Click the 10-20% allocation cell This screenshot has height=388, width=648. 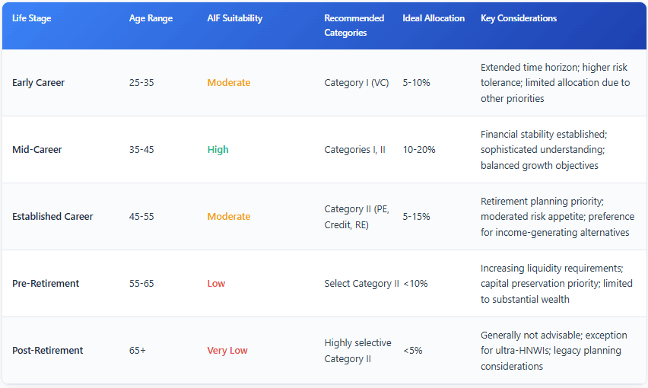click(x=419, y=150)
